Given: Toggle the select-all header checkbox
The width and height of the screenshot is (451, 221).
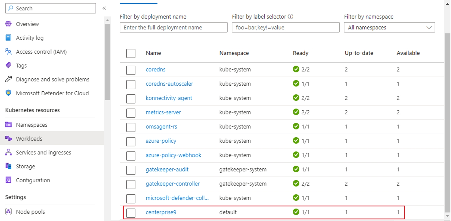Looking at the screenshot, I should point(131,53).
